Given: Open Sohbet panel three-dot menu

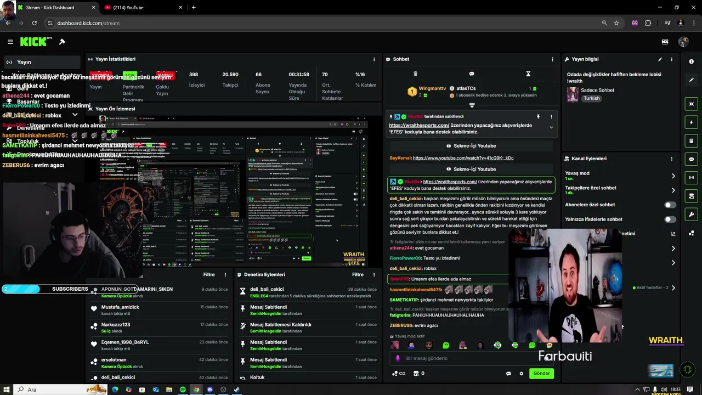Looking at the screenshot, I should point(552,59).
